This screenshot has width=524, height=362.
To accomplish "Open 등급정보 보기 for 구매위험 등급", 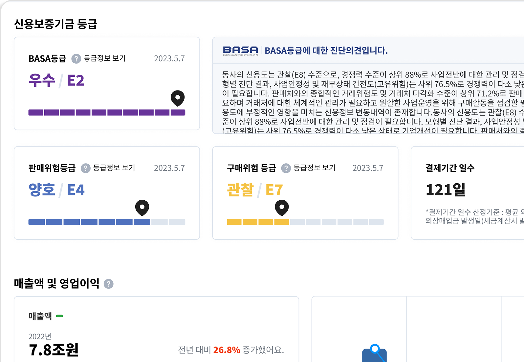I will [314, 168].
